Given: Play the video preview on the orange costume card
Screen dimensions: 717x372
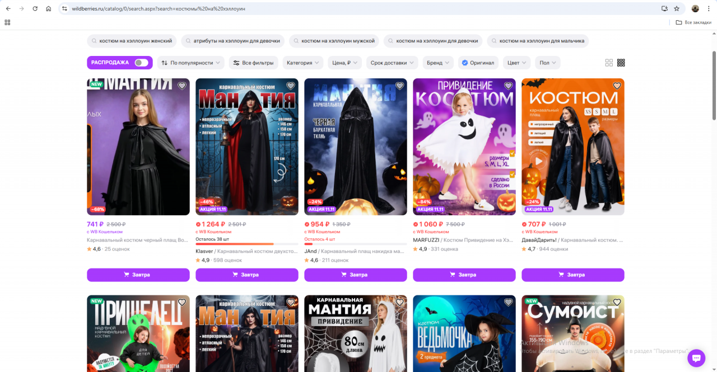Looking at the screenshot, I should click(x=538, y=161).
